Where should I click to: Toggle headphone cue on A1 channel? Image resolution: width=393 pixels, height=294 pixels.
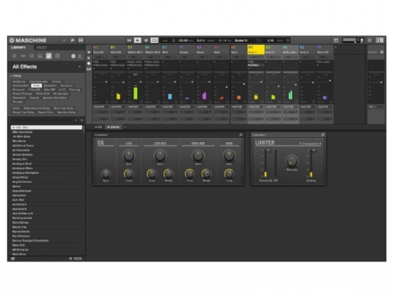[x=107, y=102]
